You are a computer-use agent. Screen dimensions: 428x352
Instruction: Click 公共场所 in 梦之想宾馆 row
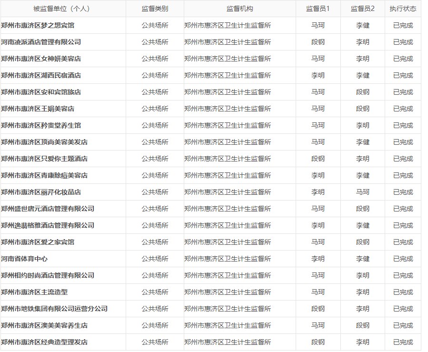coord(155,25)
